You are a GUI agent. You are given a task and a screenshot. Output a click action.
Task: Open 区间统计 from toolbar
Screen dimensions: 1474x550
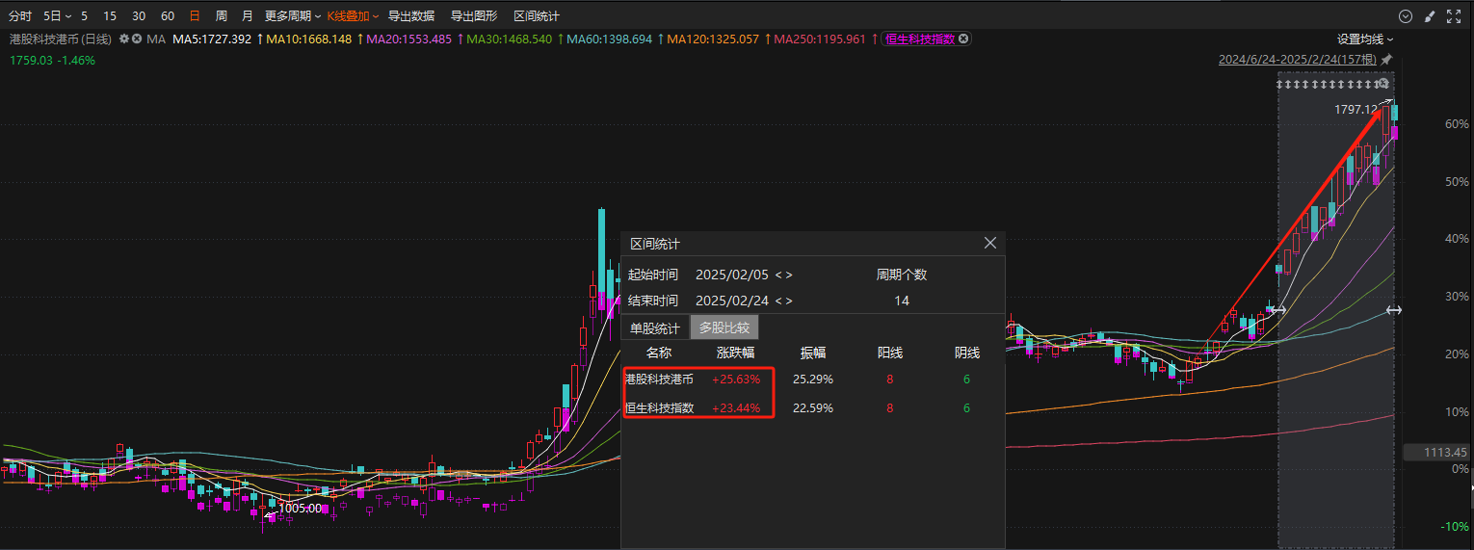click(x=537, y=16)
